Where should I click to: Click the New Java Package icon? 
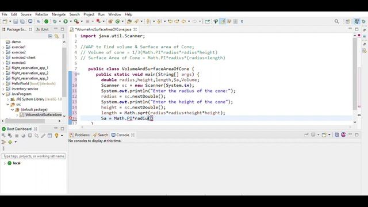[x=110, y=21]
